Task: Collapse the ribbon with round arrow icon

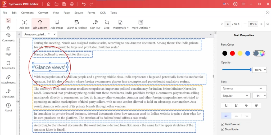Action: [268, 12]
